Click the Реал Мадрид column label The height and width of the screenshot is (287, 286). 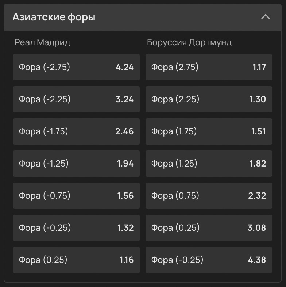[x=42, y=42]
